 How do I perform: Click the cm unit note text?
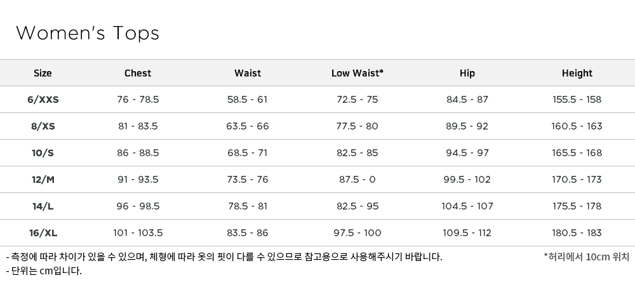(x=44, y=271)
